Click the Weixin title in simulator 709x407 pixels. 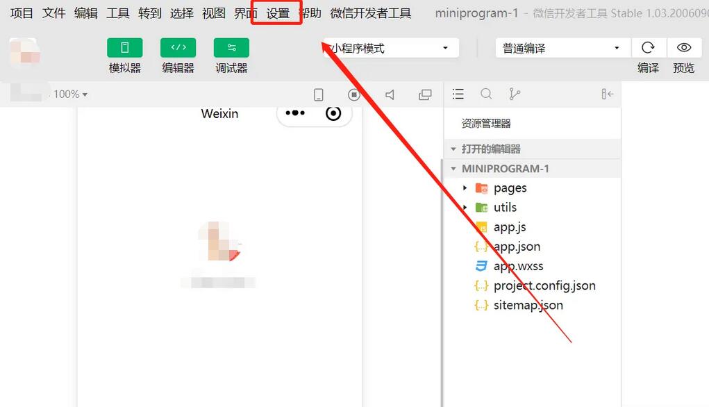[219, 113]
